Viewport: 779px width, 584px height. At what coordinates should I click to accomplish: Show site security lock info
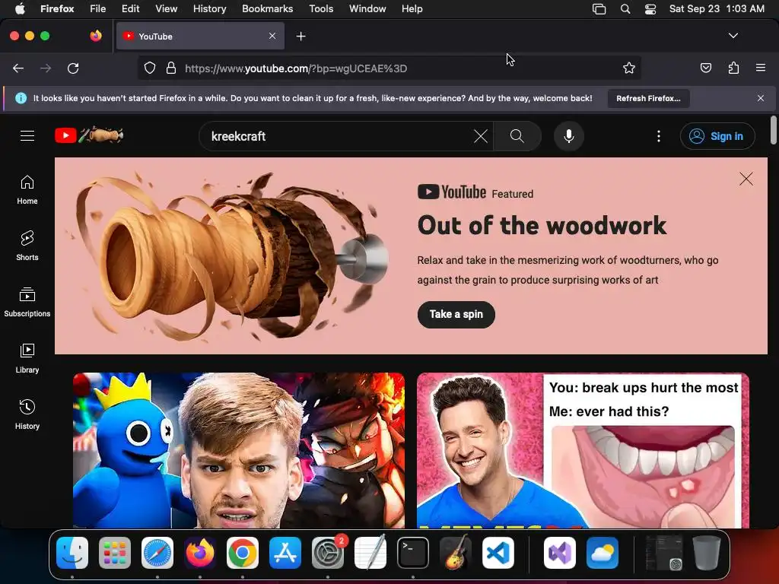[171, 68]
